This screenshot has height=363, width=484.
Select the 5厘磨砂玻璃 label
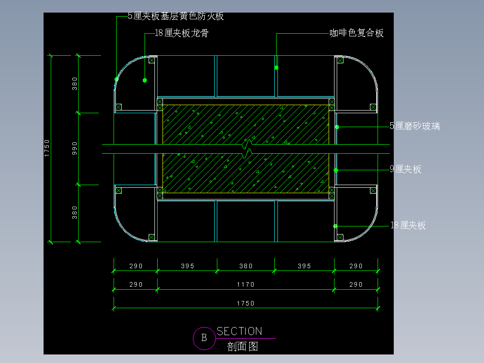pyautogui.click(x=414, y=126)
